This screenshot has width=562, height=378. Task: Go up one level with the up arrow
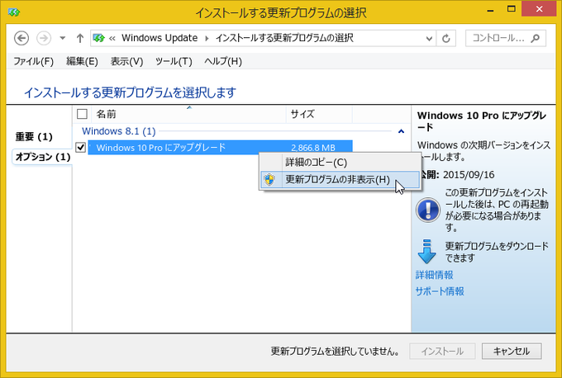(80, 38)
